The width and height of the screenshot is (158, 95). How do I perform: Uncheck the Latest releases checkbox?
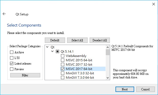tap(12, 64)
